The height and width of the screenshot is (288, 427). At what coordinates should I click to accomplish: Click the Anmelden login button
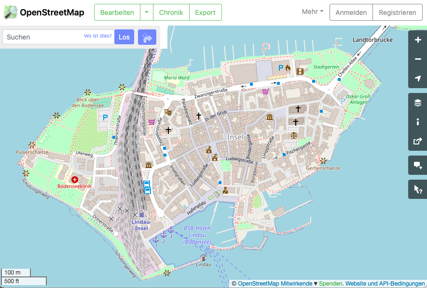351,13
